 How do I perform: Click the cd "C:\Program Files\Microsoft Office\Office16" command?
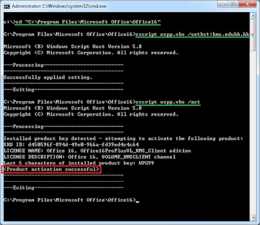[x=88, y=22]
